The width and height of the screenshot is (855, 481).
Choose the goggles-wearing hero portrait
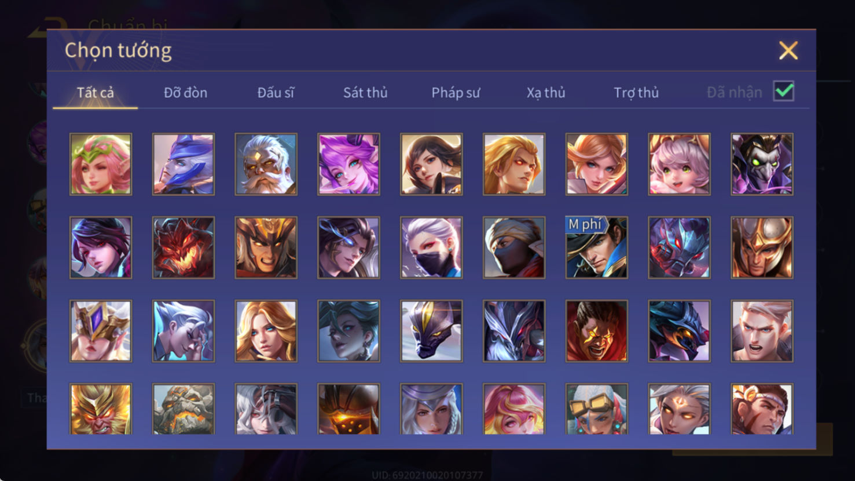pyautogui.click(x=596, y=409)
